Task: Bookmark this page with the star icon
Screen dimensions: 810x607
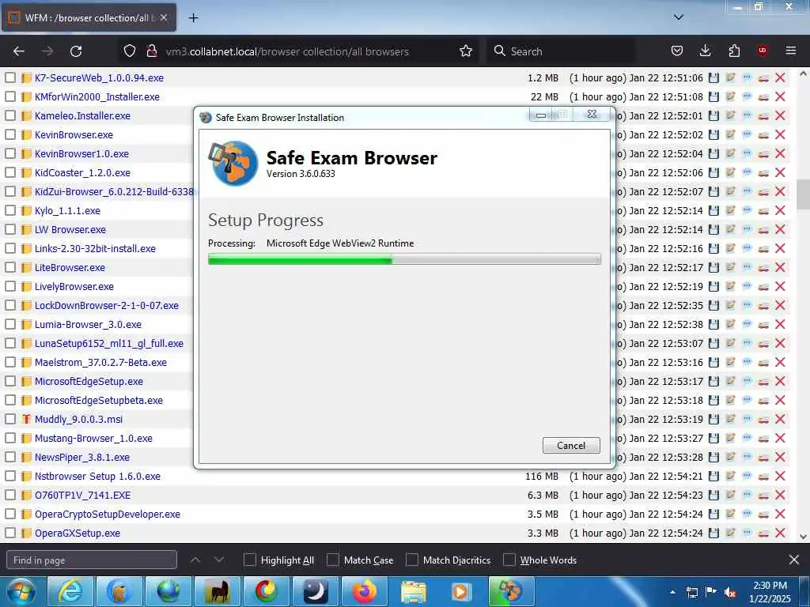Action: coord(466,51)
